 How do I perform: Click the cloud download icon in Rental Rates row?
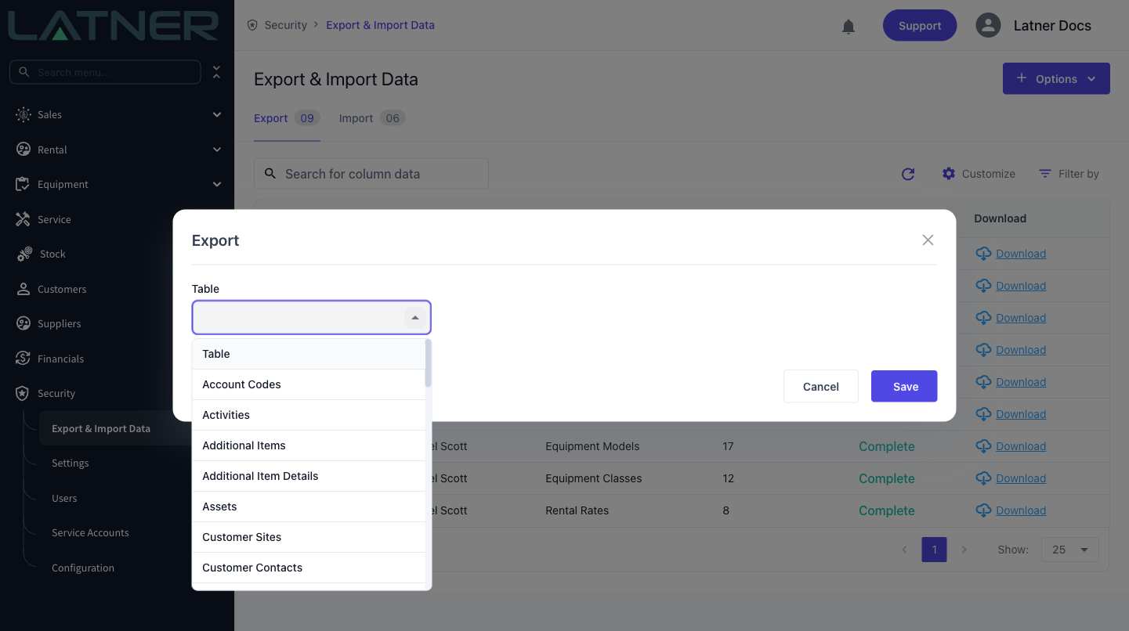(x=983, y=510)
